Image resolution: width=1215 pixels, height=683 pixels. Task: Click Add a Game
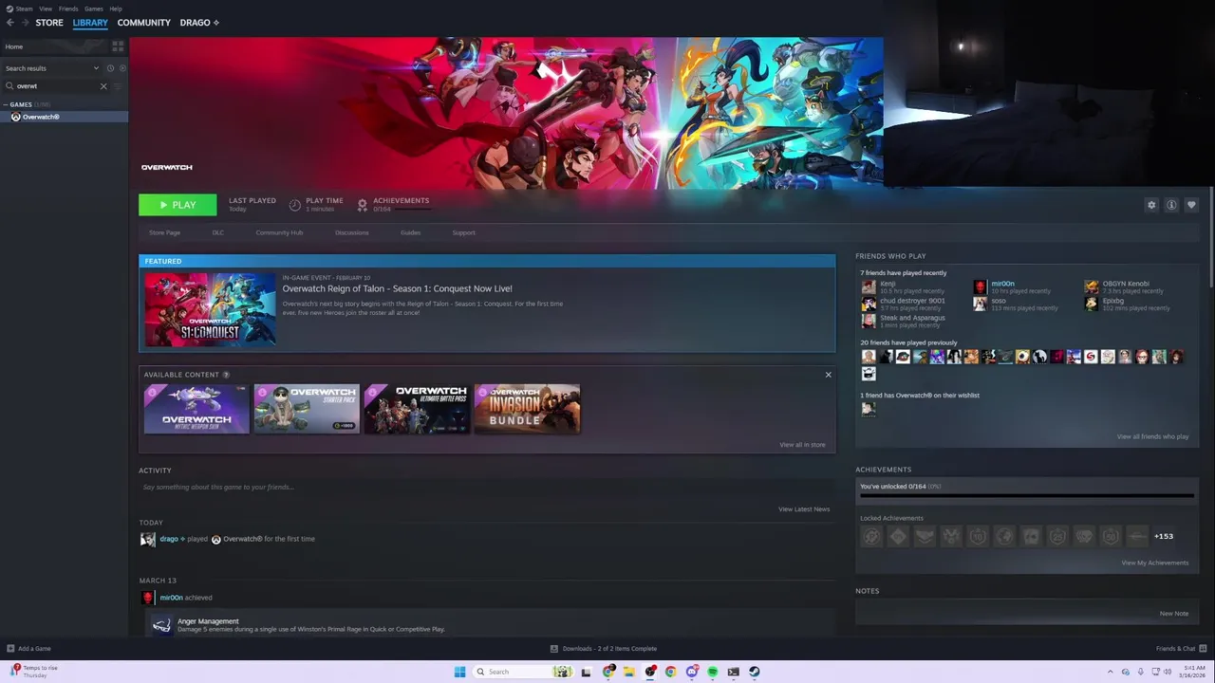pyautogui.click(x=28, y=649)
